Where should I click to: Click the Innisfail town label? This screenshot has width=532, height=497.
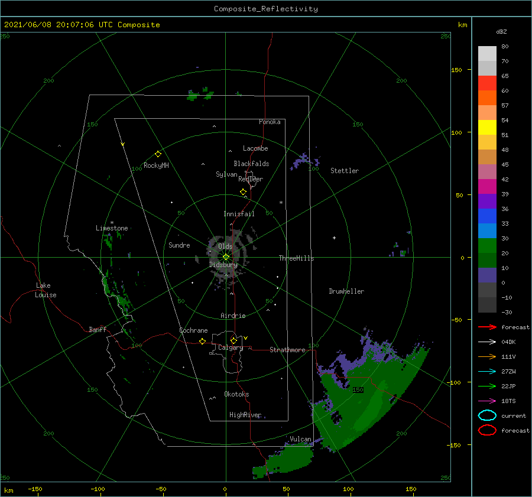coord(239,214)
